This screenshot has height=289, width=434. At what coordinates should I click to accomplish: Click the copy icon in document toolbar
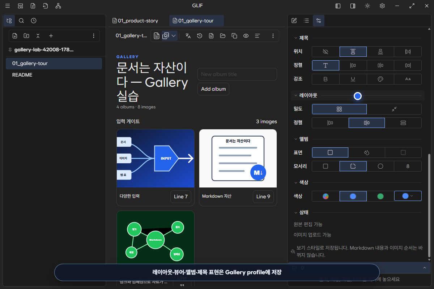[x=234, y=36]
